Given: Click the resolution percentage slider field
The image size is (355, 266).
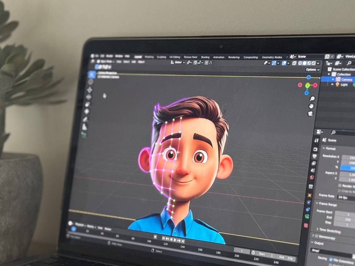Looking at the screenshot, I should (347, 168).
